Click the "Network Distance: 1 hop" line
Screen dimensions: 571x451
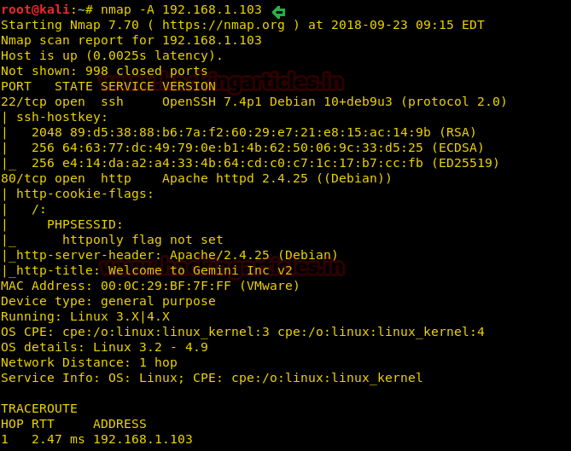click(x=89, y=362)
